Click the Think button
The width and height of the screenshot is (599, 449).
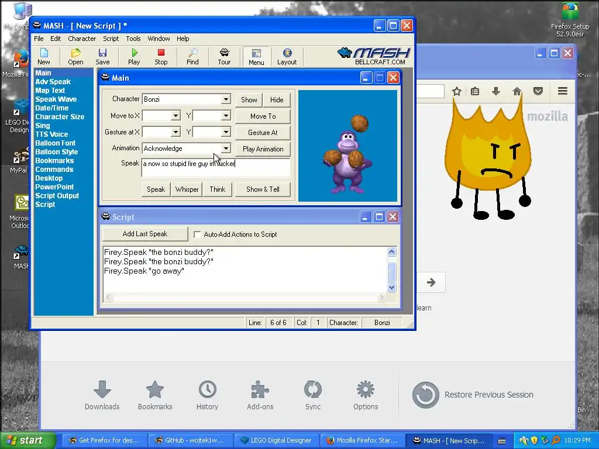point(218,189)
